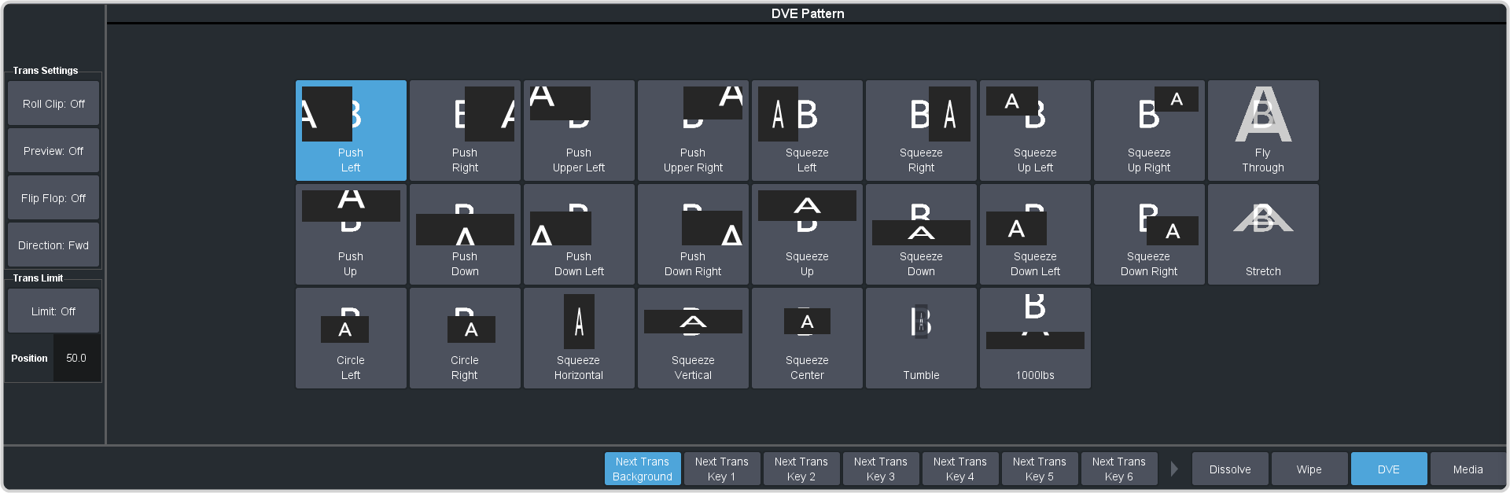Choose the Squeeze Vertical pattern
1510x493 pixels.
[x=693, y=338]
